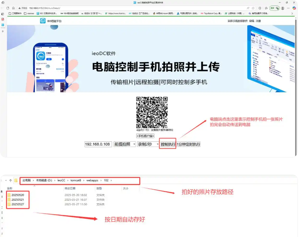Open the browser profile avatar
This screenshot has height=237, width=299.
tap(283, 8)
